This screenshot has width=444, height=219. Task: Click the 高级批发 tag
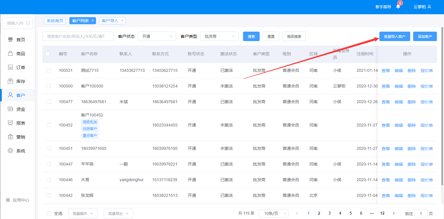pos(90,122)
